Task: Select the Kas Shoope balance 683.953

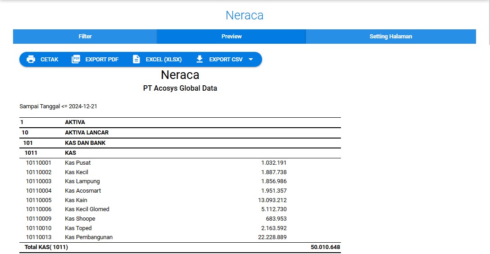Action: click(x=274, y=219)
